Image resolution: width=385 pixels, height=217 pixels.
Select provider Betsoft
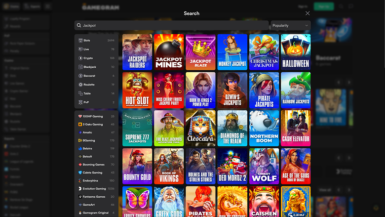[x=96, y=156]
